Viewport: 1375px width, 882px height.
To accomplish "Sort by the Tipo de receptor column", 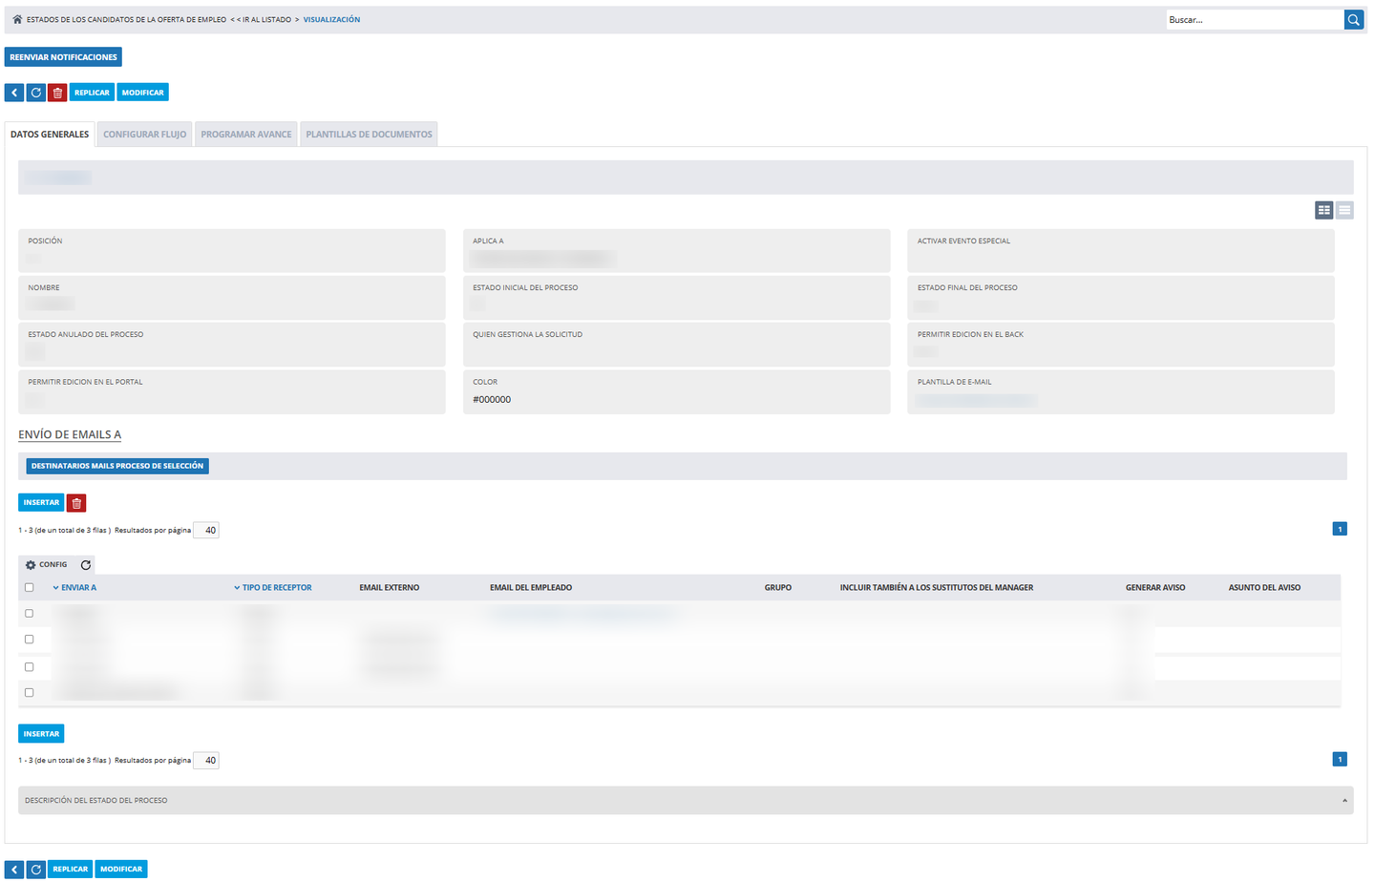I will coord(273,588).
